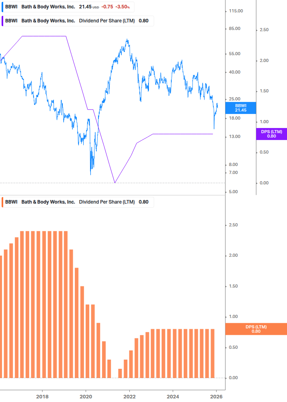Viewport: 287px width, 402px height.
Task: Click the orange DPS (LTM) 0.80 tag
Action: (x=256, y=329)
